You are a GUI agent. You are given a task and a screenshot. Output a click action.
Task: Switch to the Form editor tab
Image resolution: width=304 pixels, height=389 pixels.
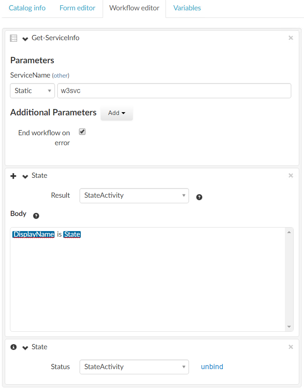[77, 8]
